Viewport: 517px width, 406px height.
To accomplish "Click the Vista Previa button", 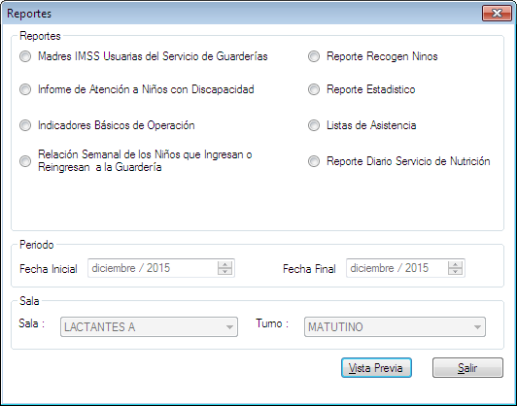I will tap(376, 368).
